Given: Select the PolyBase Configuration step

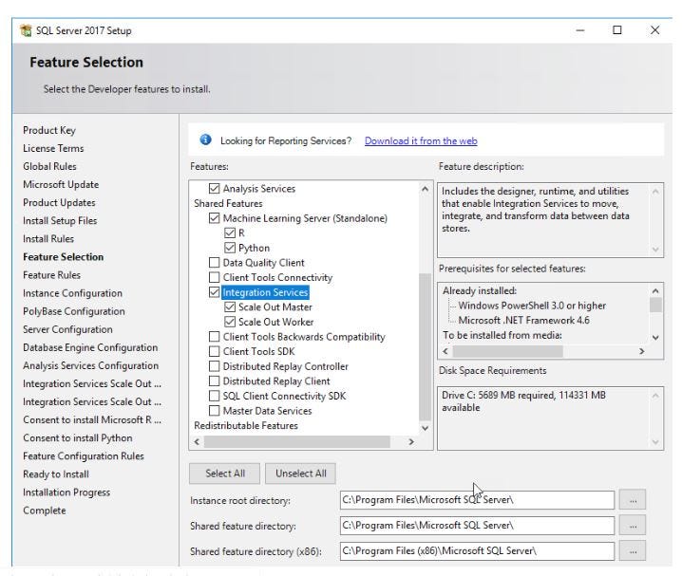Looking at the screenshot, I should click(74, 311).
